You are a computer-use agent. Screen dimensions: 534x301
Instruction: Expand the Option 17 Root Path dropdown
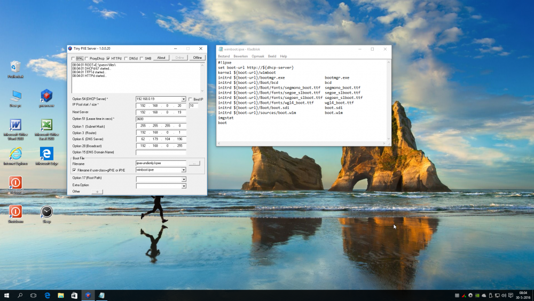[x=184, y=179]
